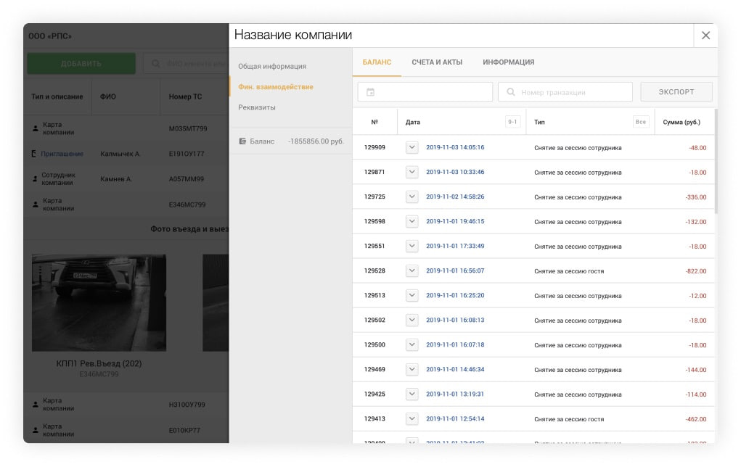Open date link 2019-11-02 14:58:26

[455, 197]
